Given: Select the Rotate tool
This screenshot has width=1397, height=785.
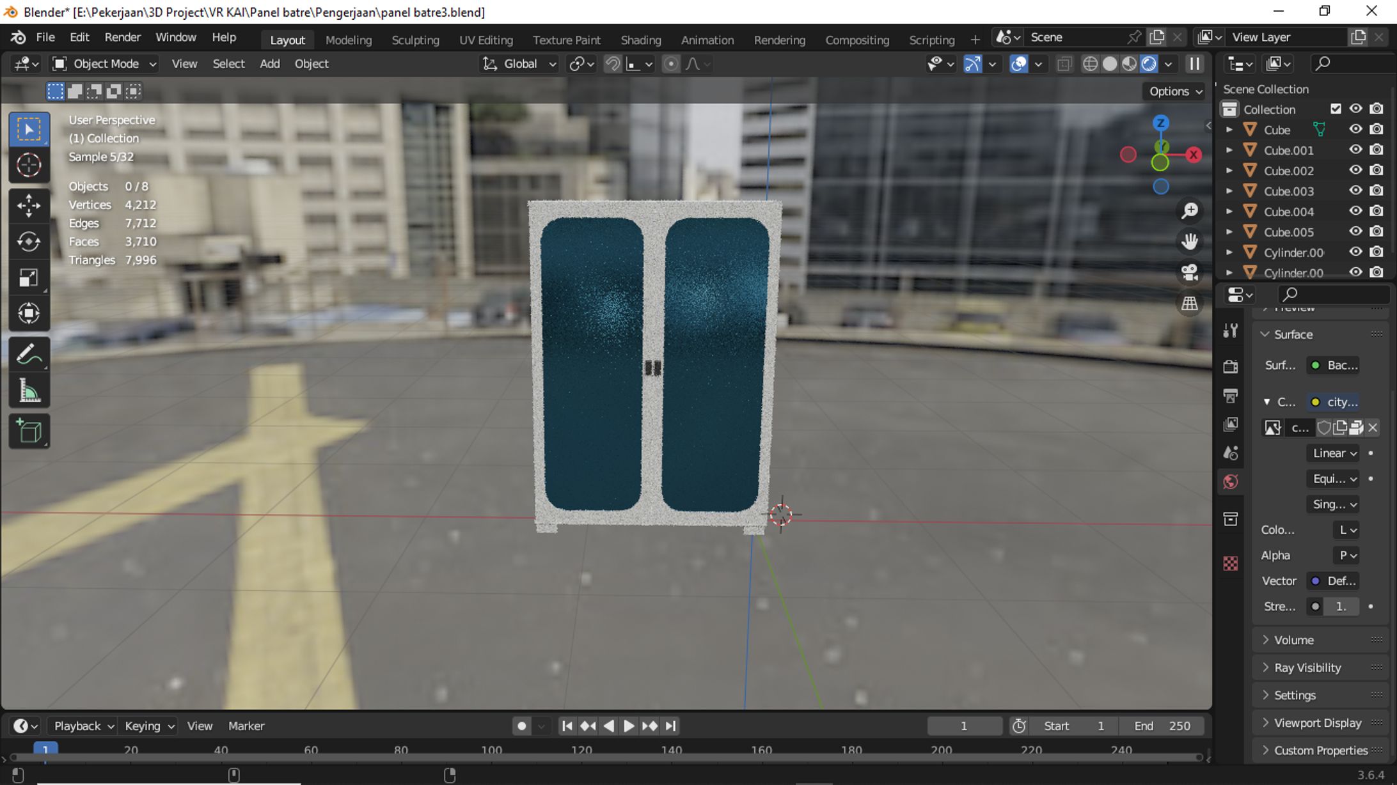Looking at the screenshot, I should click(x=29, y=241).
